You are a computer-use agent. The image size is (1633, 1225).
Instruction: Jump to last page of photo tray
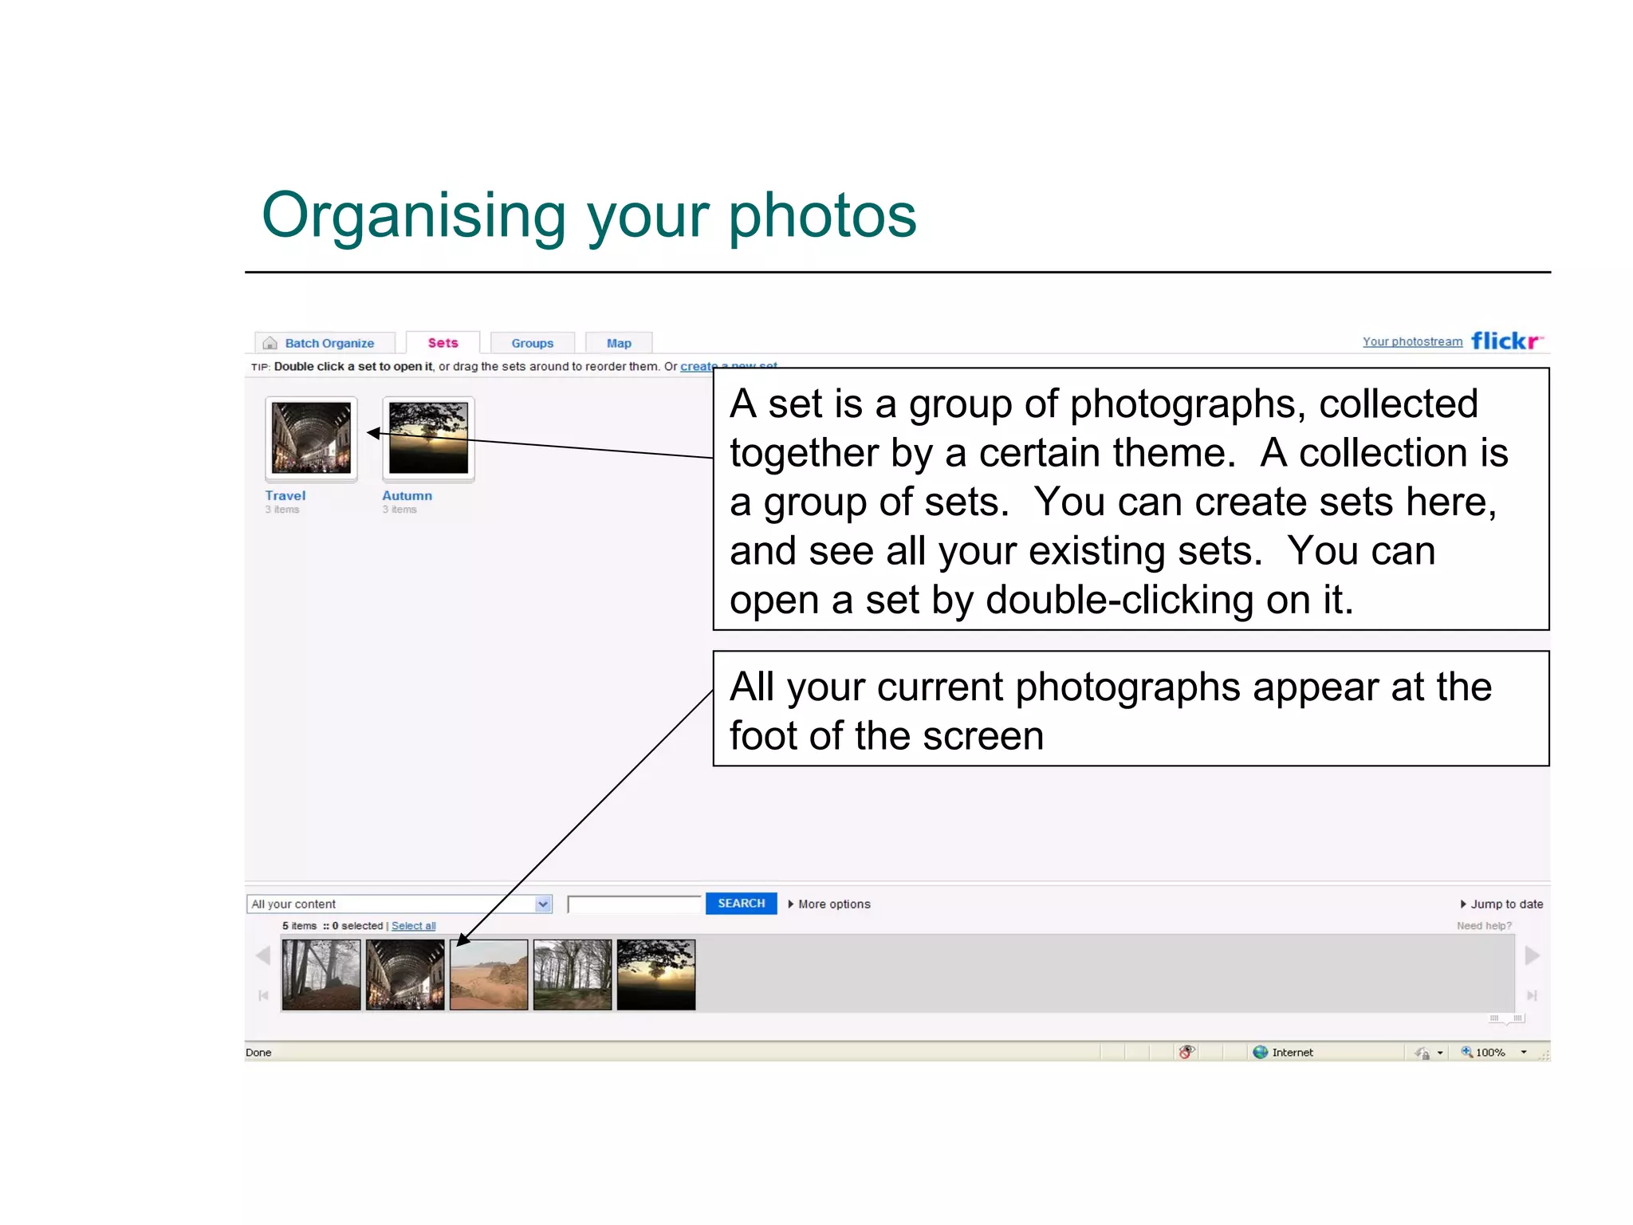pyautogui.click(x=1532, y=995)
